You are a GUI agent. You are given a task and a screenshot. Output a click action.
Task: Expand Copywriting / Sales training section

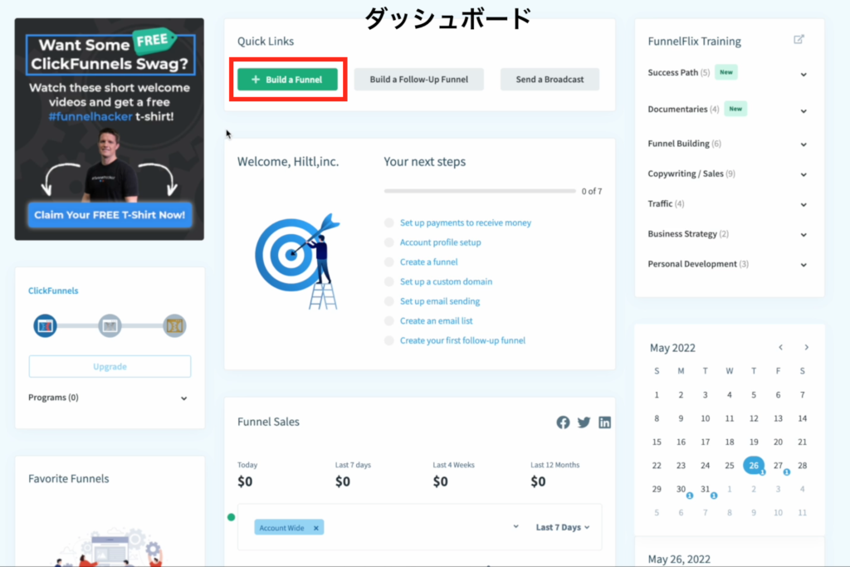tap(804, 174)
